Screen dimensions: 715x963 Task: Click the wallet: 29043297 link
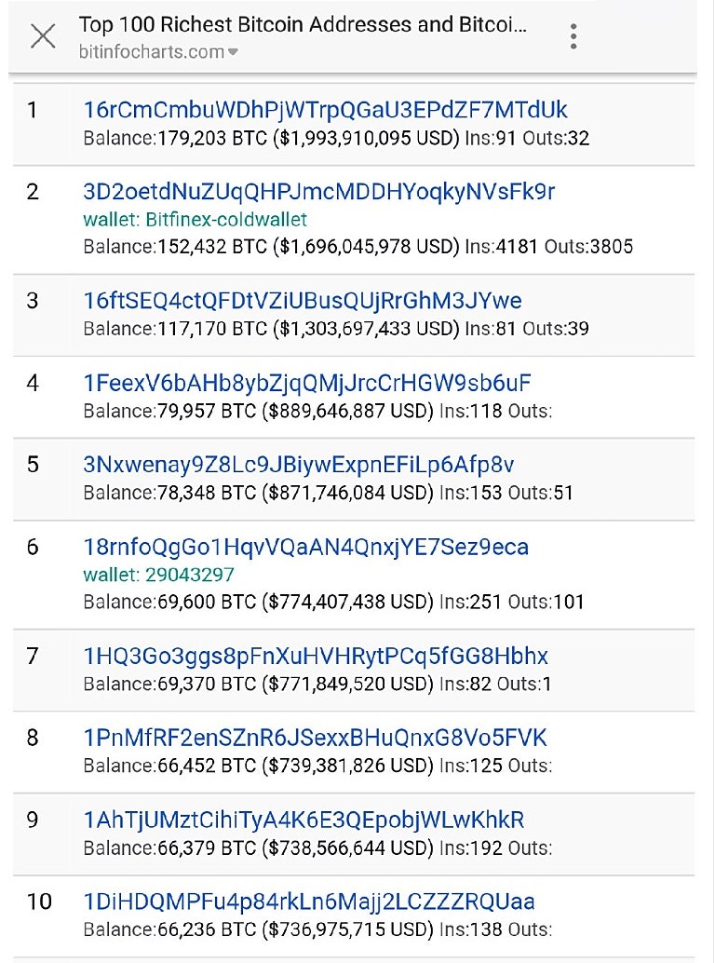(x=158, y=575)
